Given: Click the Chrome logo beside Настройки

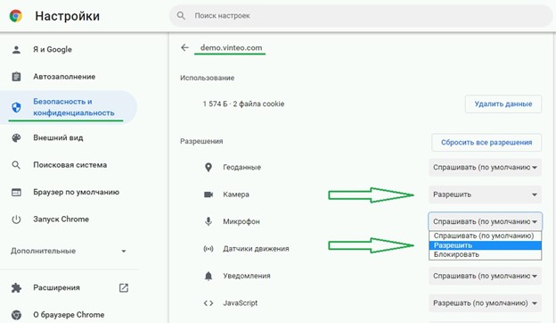Looking at the screenshot, I should (x=16, y=16).
